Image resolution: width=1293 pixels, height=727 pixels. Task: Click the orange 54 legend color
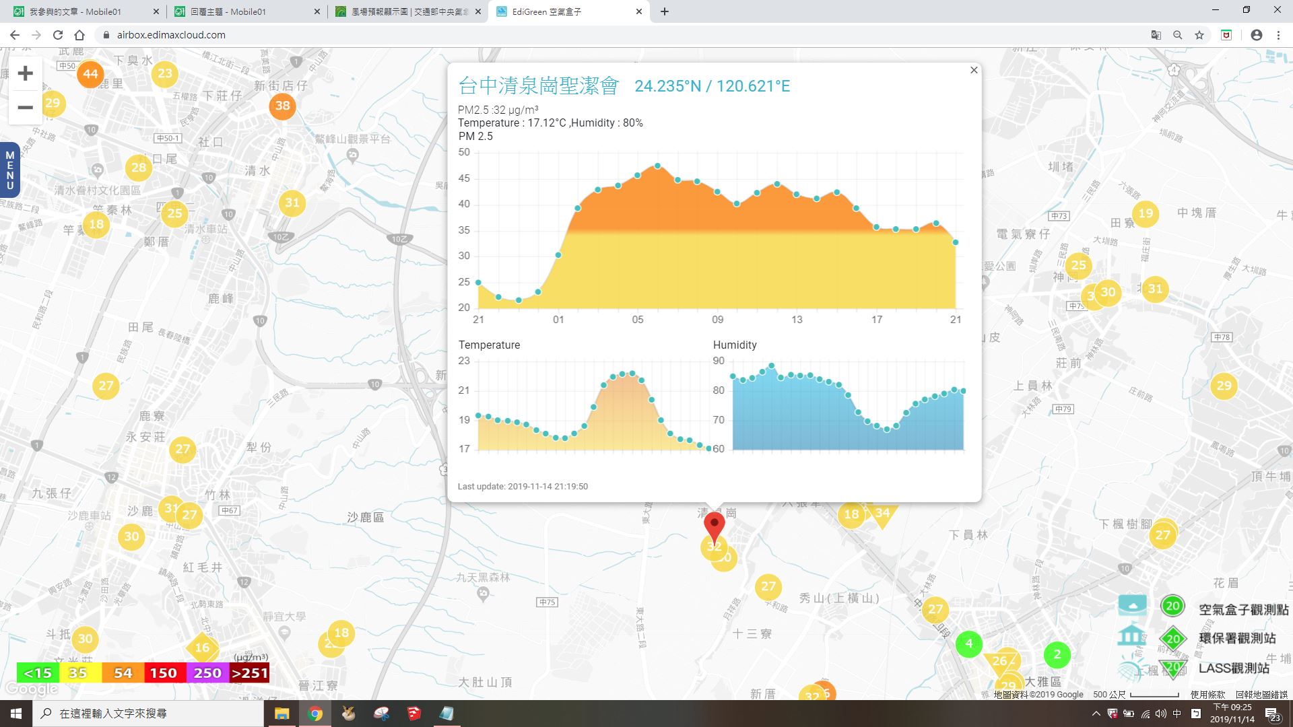(x=123, y=672)
